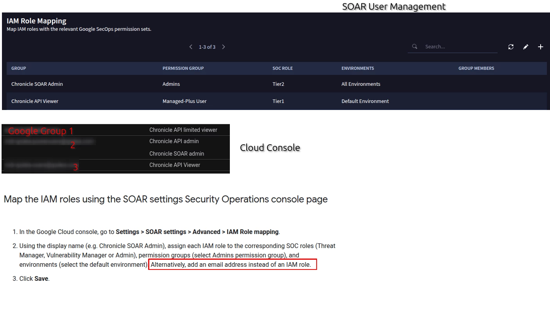The height and width of the screenshot is (312, 550).
Task: Sort by SOC ROLE column header
Action: pos(283,68)
